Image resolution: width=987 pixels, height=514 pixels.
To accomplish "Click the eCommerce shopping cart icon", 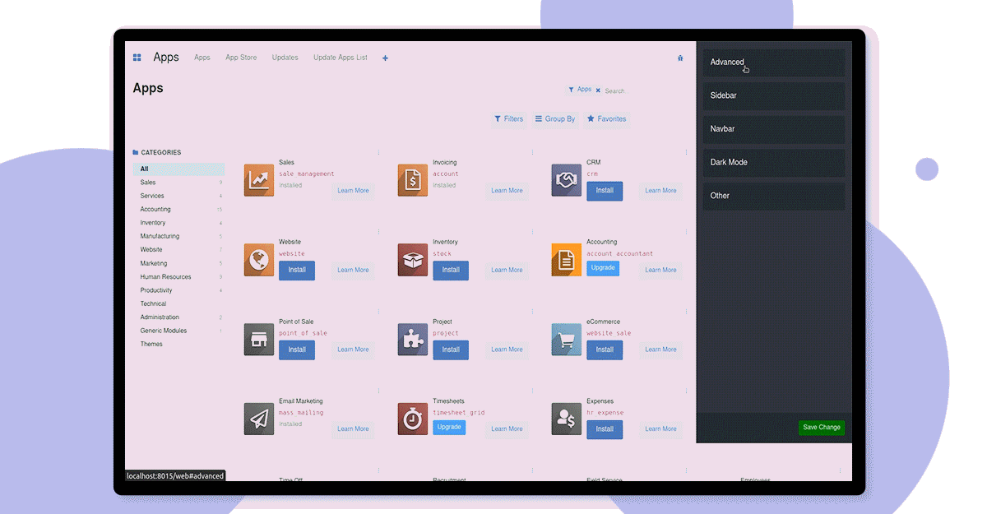I will (566, 340).
